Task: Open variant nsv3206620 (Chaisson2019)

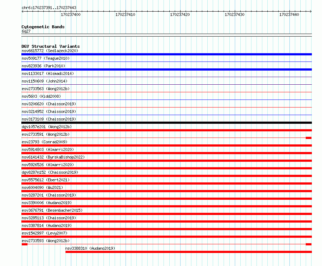Action: coord(49,104)
